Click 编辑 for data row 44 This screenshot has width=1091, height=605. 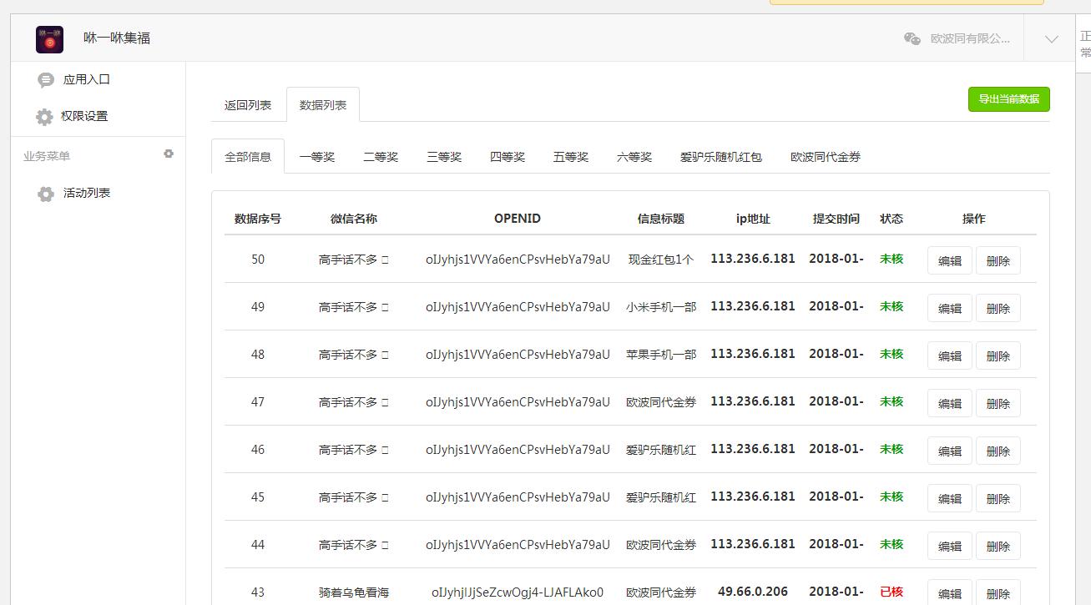(950, 546)
